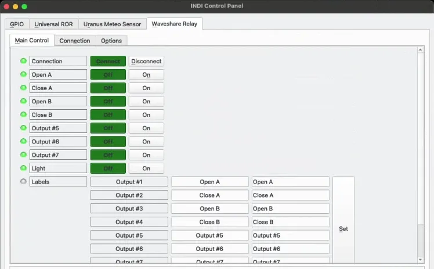
Task: Click the green Connect button
Action: (x=108, y=61)
